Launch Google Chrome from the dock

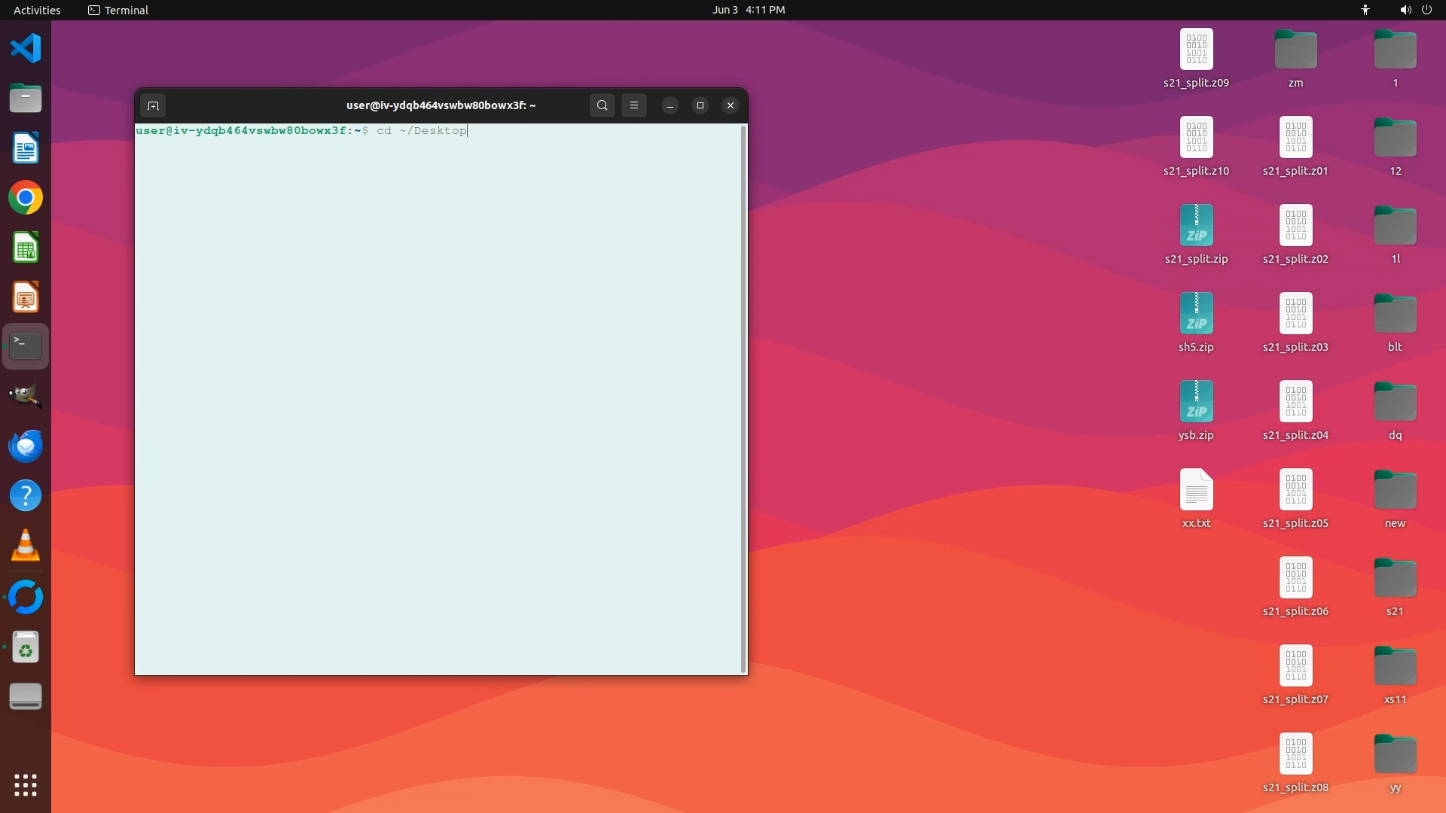26,198
